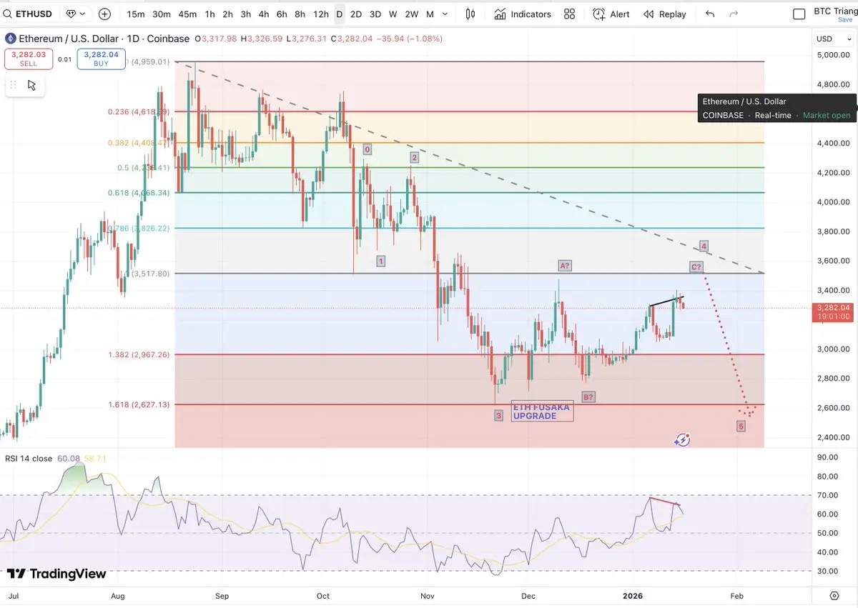The height and width of the screenshot is (608, 858).
Task: Choose the 6h chart interval
Action: pos(282,14)
